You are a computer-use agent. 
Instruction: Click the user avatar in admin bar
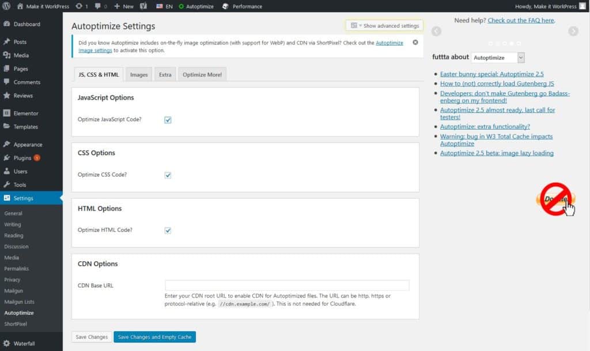tap(583, 6)
